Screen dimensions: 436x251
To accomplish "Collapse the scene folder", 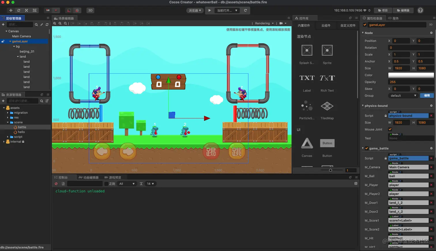I will pos(8,122).
